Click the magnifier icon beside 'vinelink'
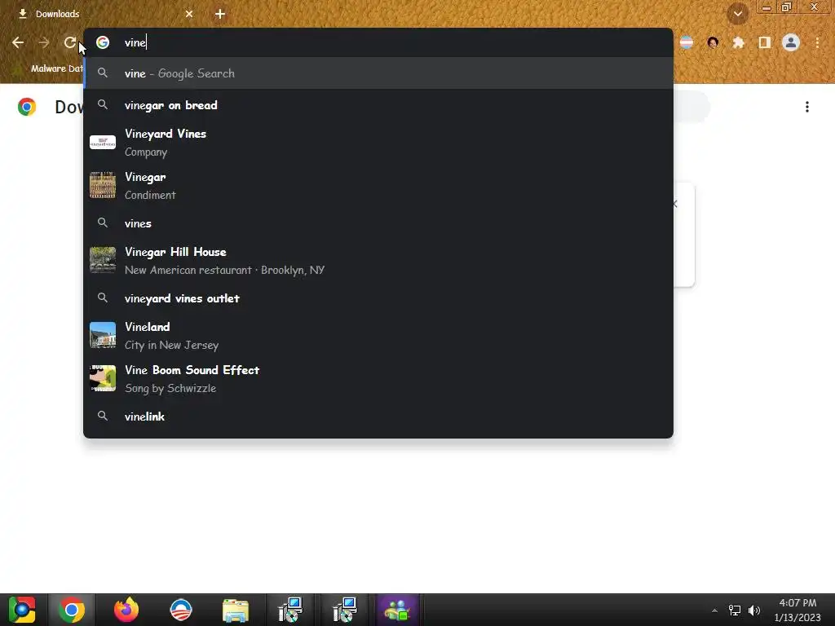835x626 pixels. tap(103, 416)
